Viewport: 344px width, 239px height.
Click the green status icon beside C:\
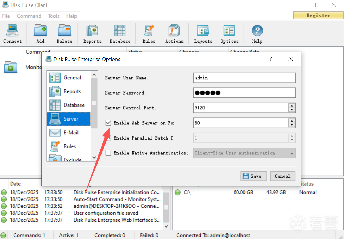point(177,192)
